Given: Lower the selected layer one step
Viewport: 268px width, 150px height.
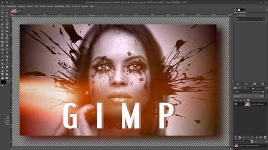Looking at the screenshot, I should [x=248, y=137].
